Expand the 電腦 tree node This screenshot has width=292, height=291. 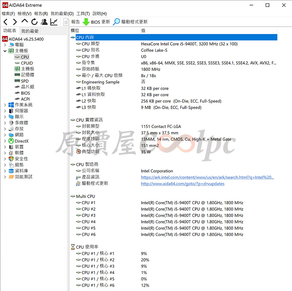point(5,45)
